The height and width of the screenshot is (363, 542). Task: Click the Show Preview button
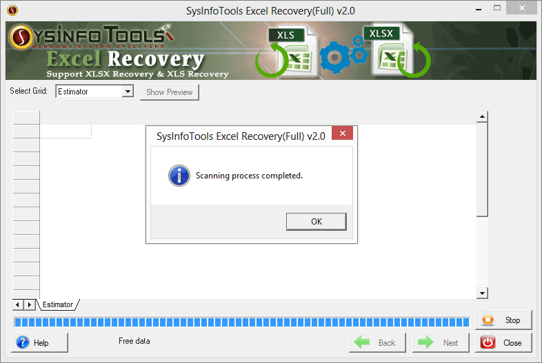tap(170, 92)
